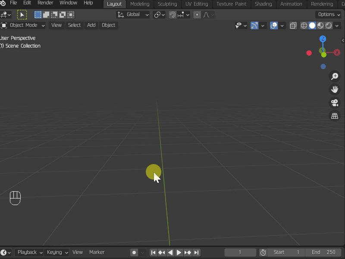This screenshot has height=259, width=345.
Task: Switch to Material Preview shading
Action: click(320, 25)
